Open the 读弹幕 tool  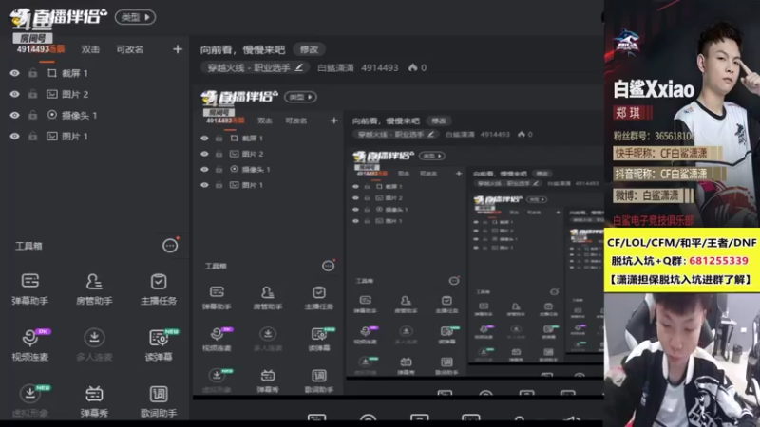[x=159, y=345]
